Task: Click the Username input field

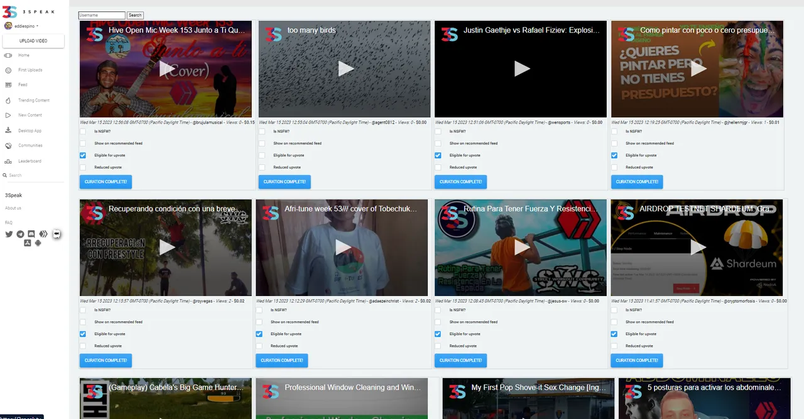Action: coord(102,15)
